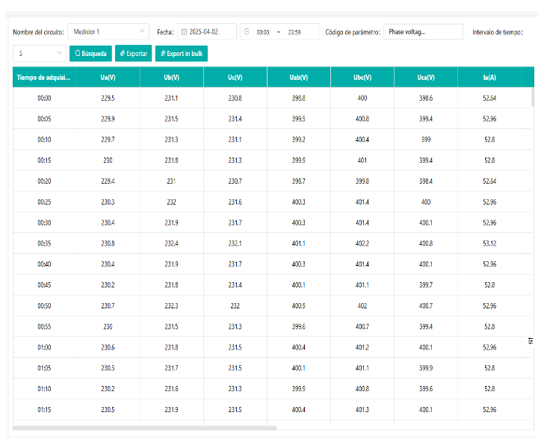Screen dimensions: 541x442
Task: Open the time interval dropdown showing 5
Action: tap(40, 54)
